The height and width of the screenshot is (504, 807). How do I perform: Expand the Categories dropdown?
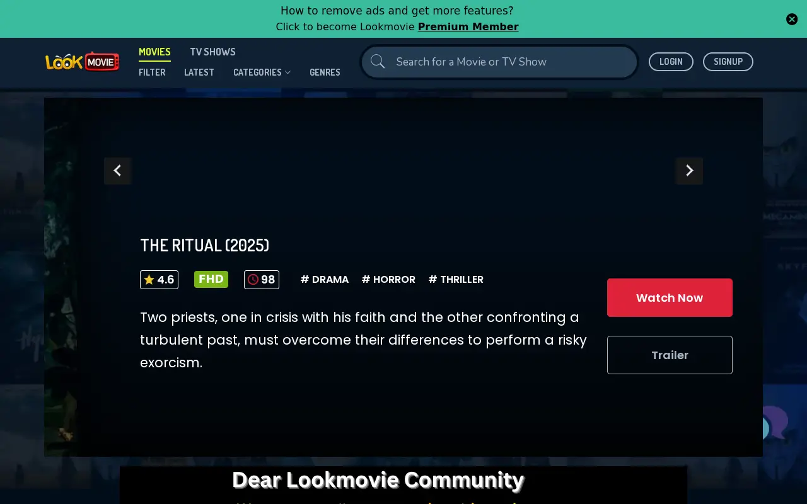coord(262,72)
